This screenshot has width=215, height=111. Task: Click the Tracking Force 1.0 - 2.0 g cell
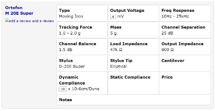coord(82,30)
